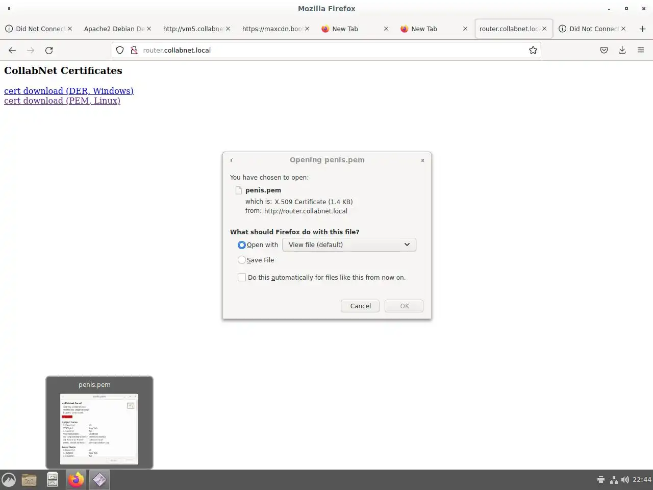Click the forward navigation arrow
The width and height of the screenshot is (653, 490).
(x=31, y=50)
